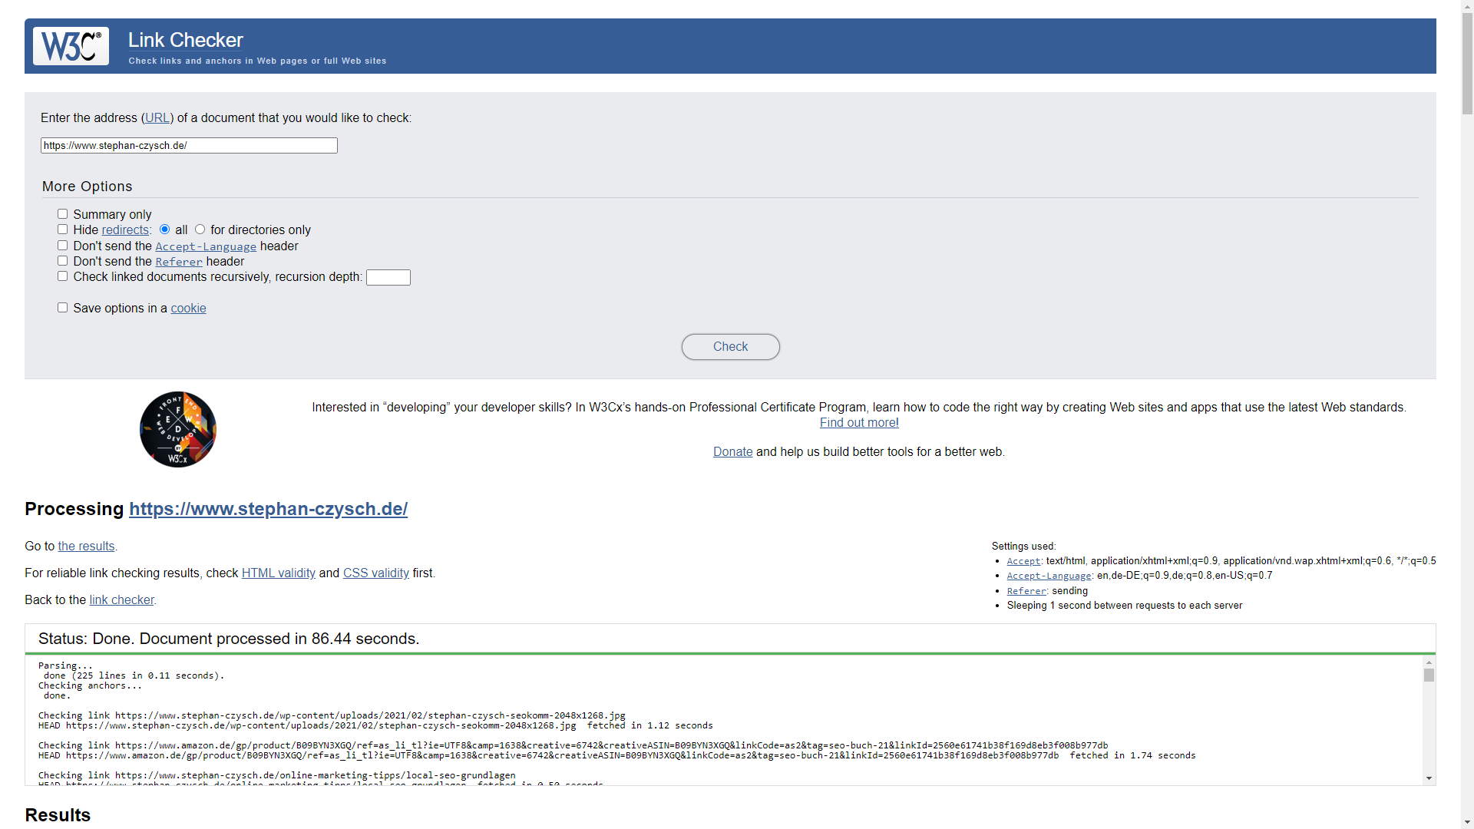Screen dimensions: 1474x829
Task: Click the page scrollbar up arrow
Action: coord(1467,6)
